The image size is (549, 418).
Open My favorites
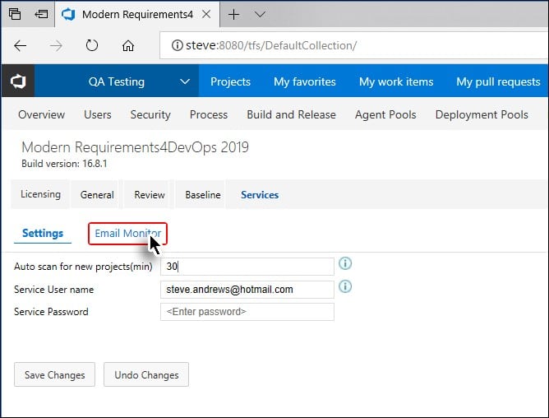coord(305,81)
